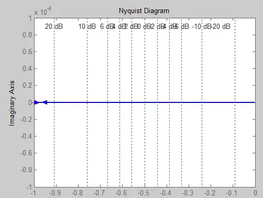Click the y-axis tick label 0.2

(27, 86)
